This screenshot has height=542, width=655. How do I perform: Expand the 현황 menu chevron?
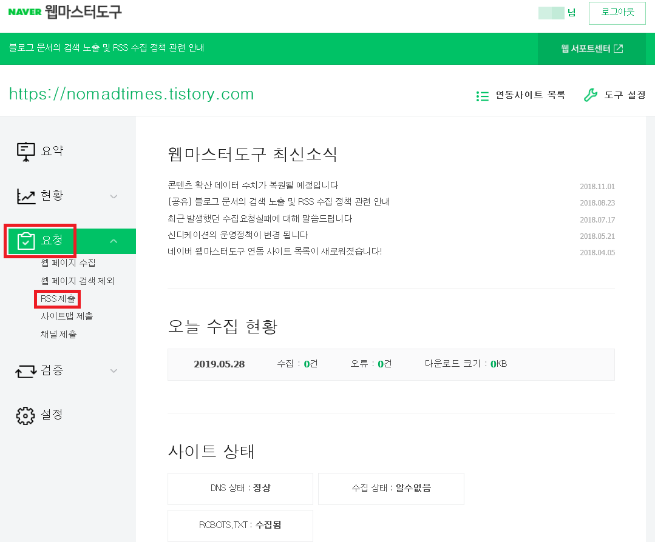tap(114, 196)
